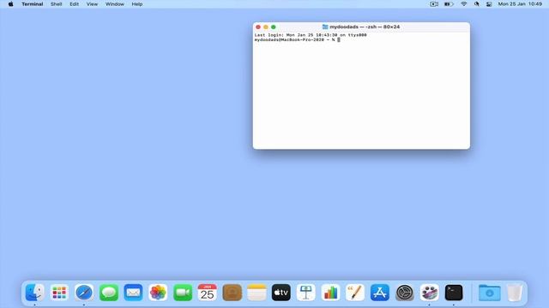Launch Pages from the Dock

click(x=355, y=293)
